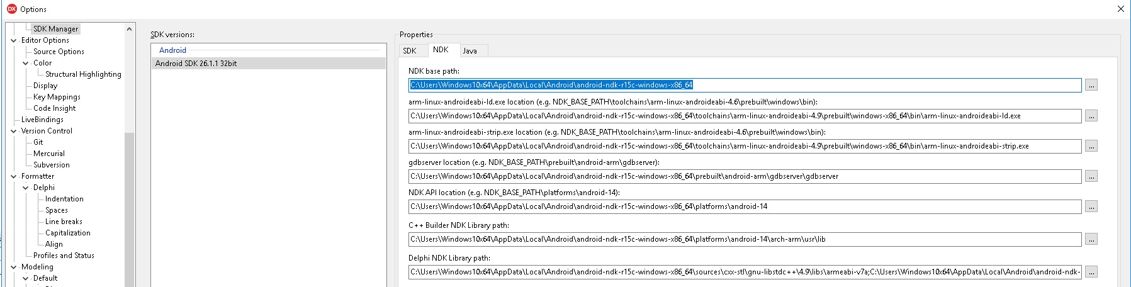This screenshot has width=1131, height=287.
Task: Click the Delphi NDK Library path field
Action: pos(745,272)
